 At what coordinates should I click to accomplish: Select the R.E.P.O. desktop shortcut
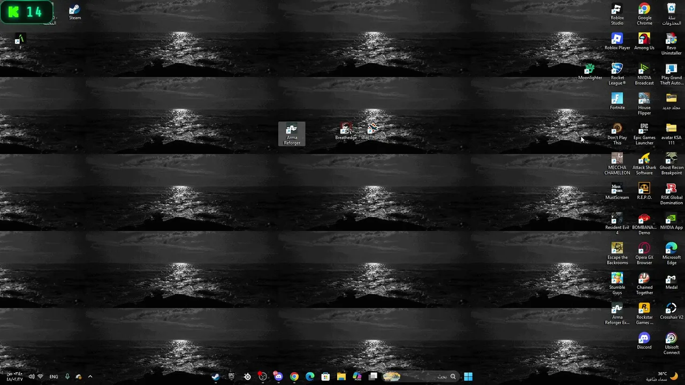[644, 192]
